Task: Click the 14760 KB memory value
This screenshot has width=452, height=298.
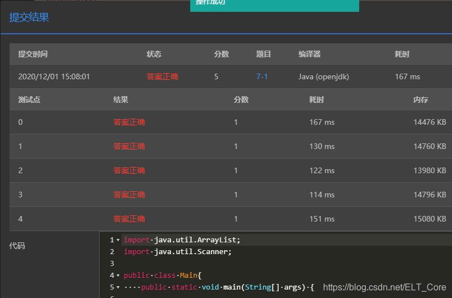Action: point(430,146)
